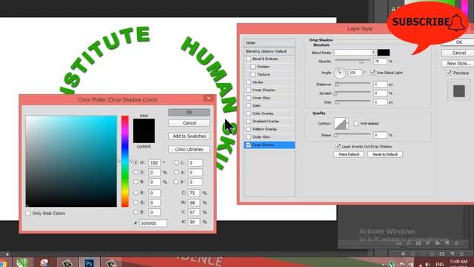Click the volume icon in system tray
This screenshot has height=267, width=474.
click(427, 264)
